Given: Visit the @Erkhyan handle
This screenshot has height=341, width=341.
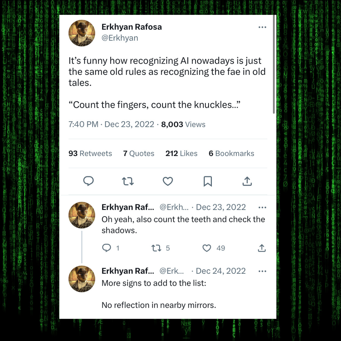Looking at the screenshot, I should [x=120, y=38].
